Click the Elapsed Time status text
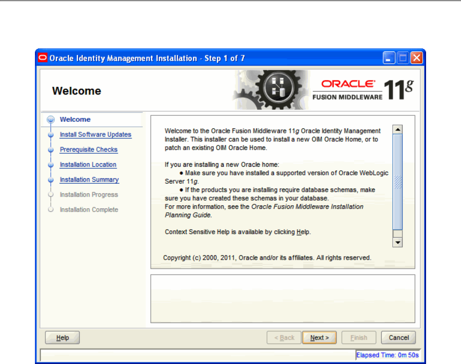Screen dimensions: 461x364 tap(388, 355)
